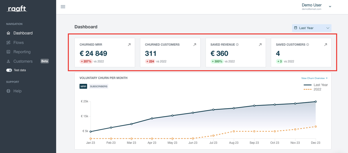348x153 pixels.
Task: Click the Jul 23 axis label
Action: tap(213, 143)
